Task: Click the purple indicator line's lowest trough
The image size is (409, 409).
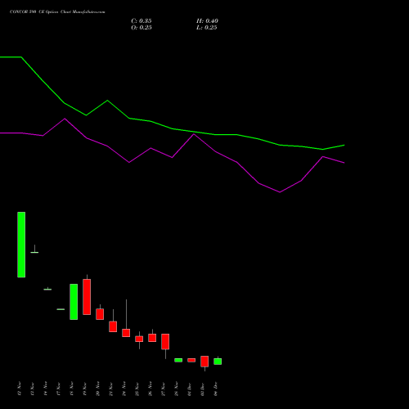Action: tap(280, 192)
